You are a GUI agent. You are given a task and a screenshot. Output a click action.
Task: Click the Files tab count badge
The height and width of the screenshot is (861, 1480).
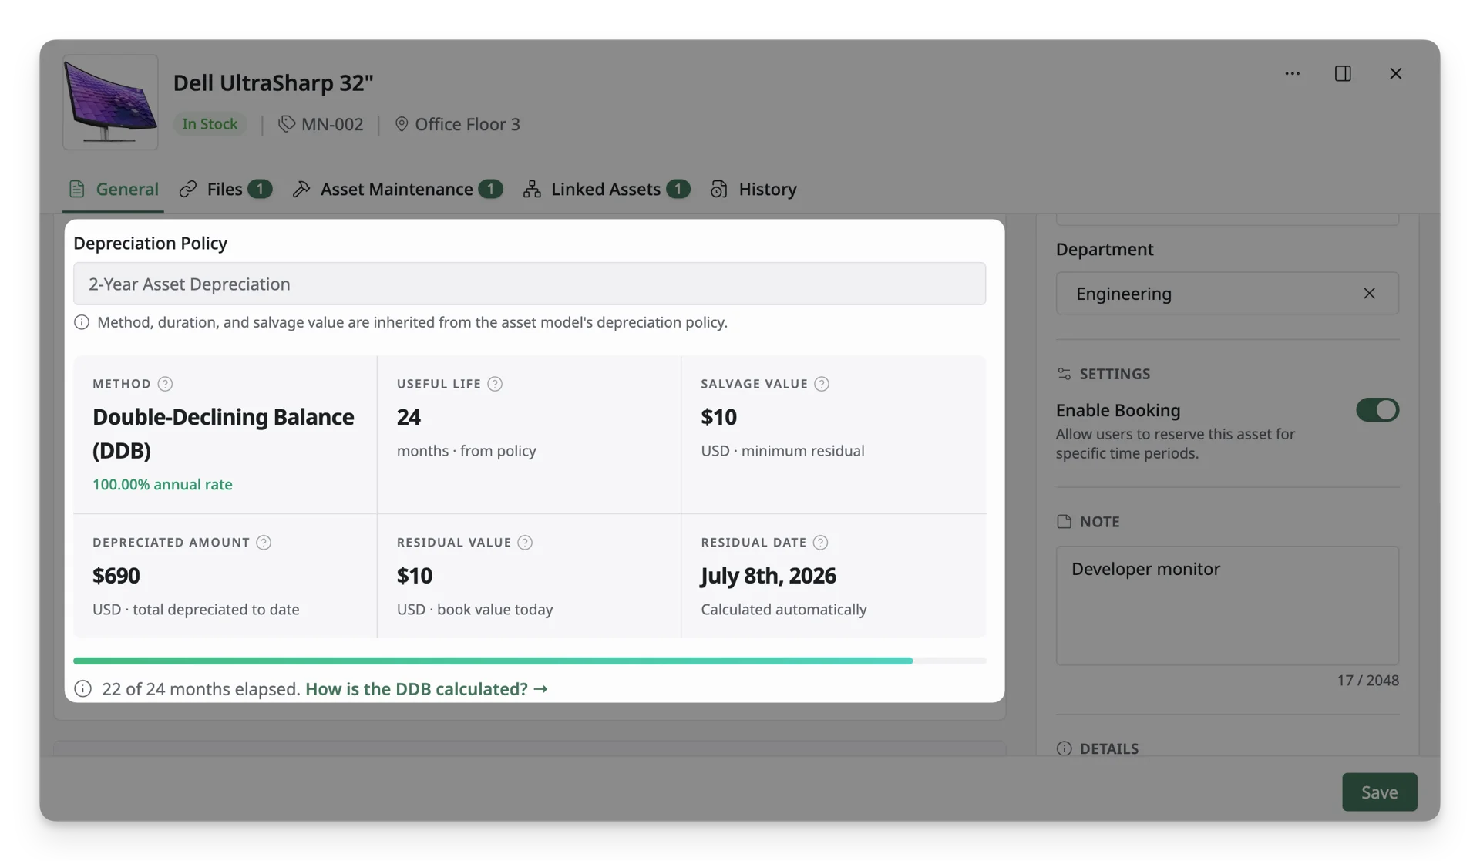pos(260,189)
